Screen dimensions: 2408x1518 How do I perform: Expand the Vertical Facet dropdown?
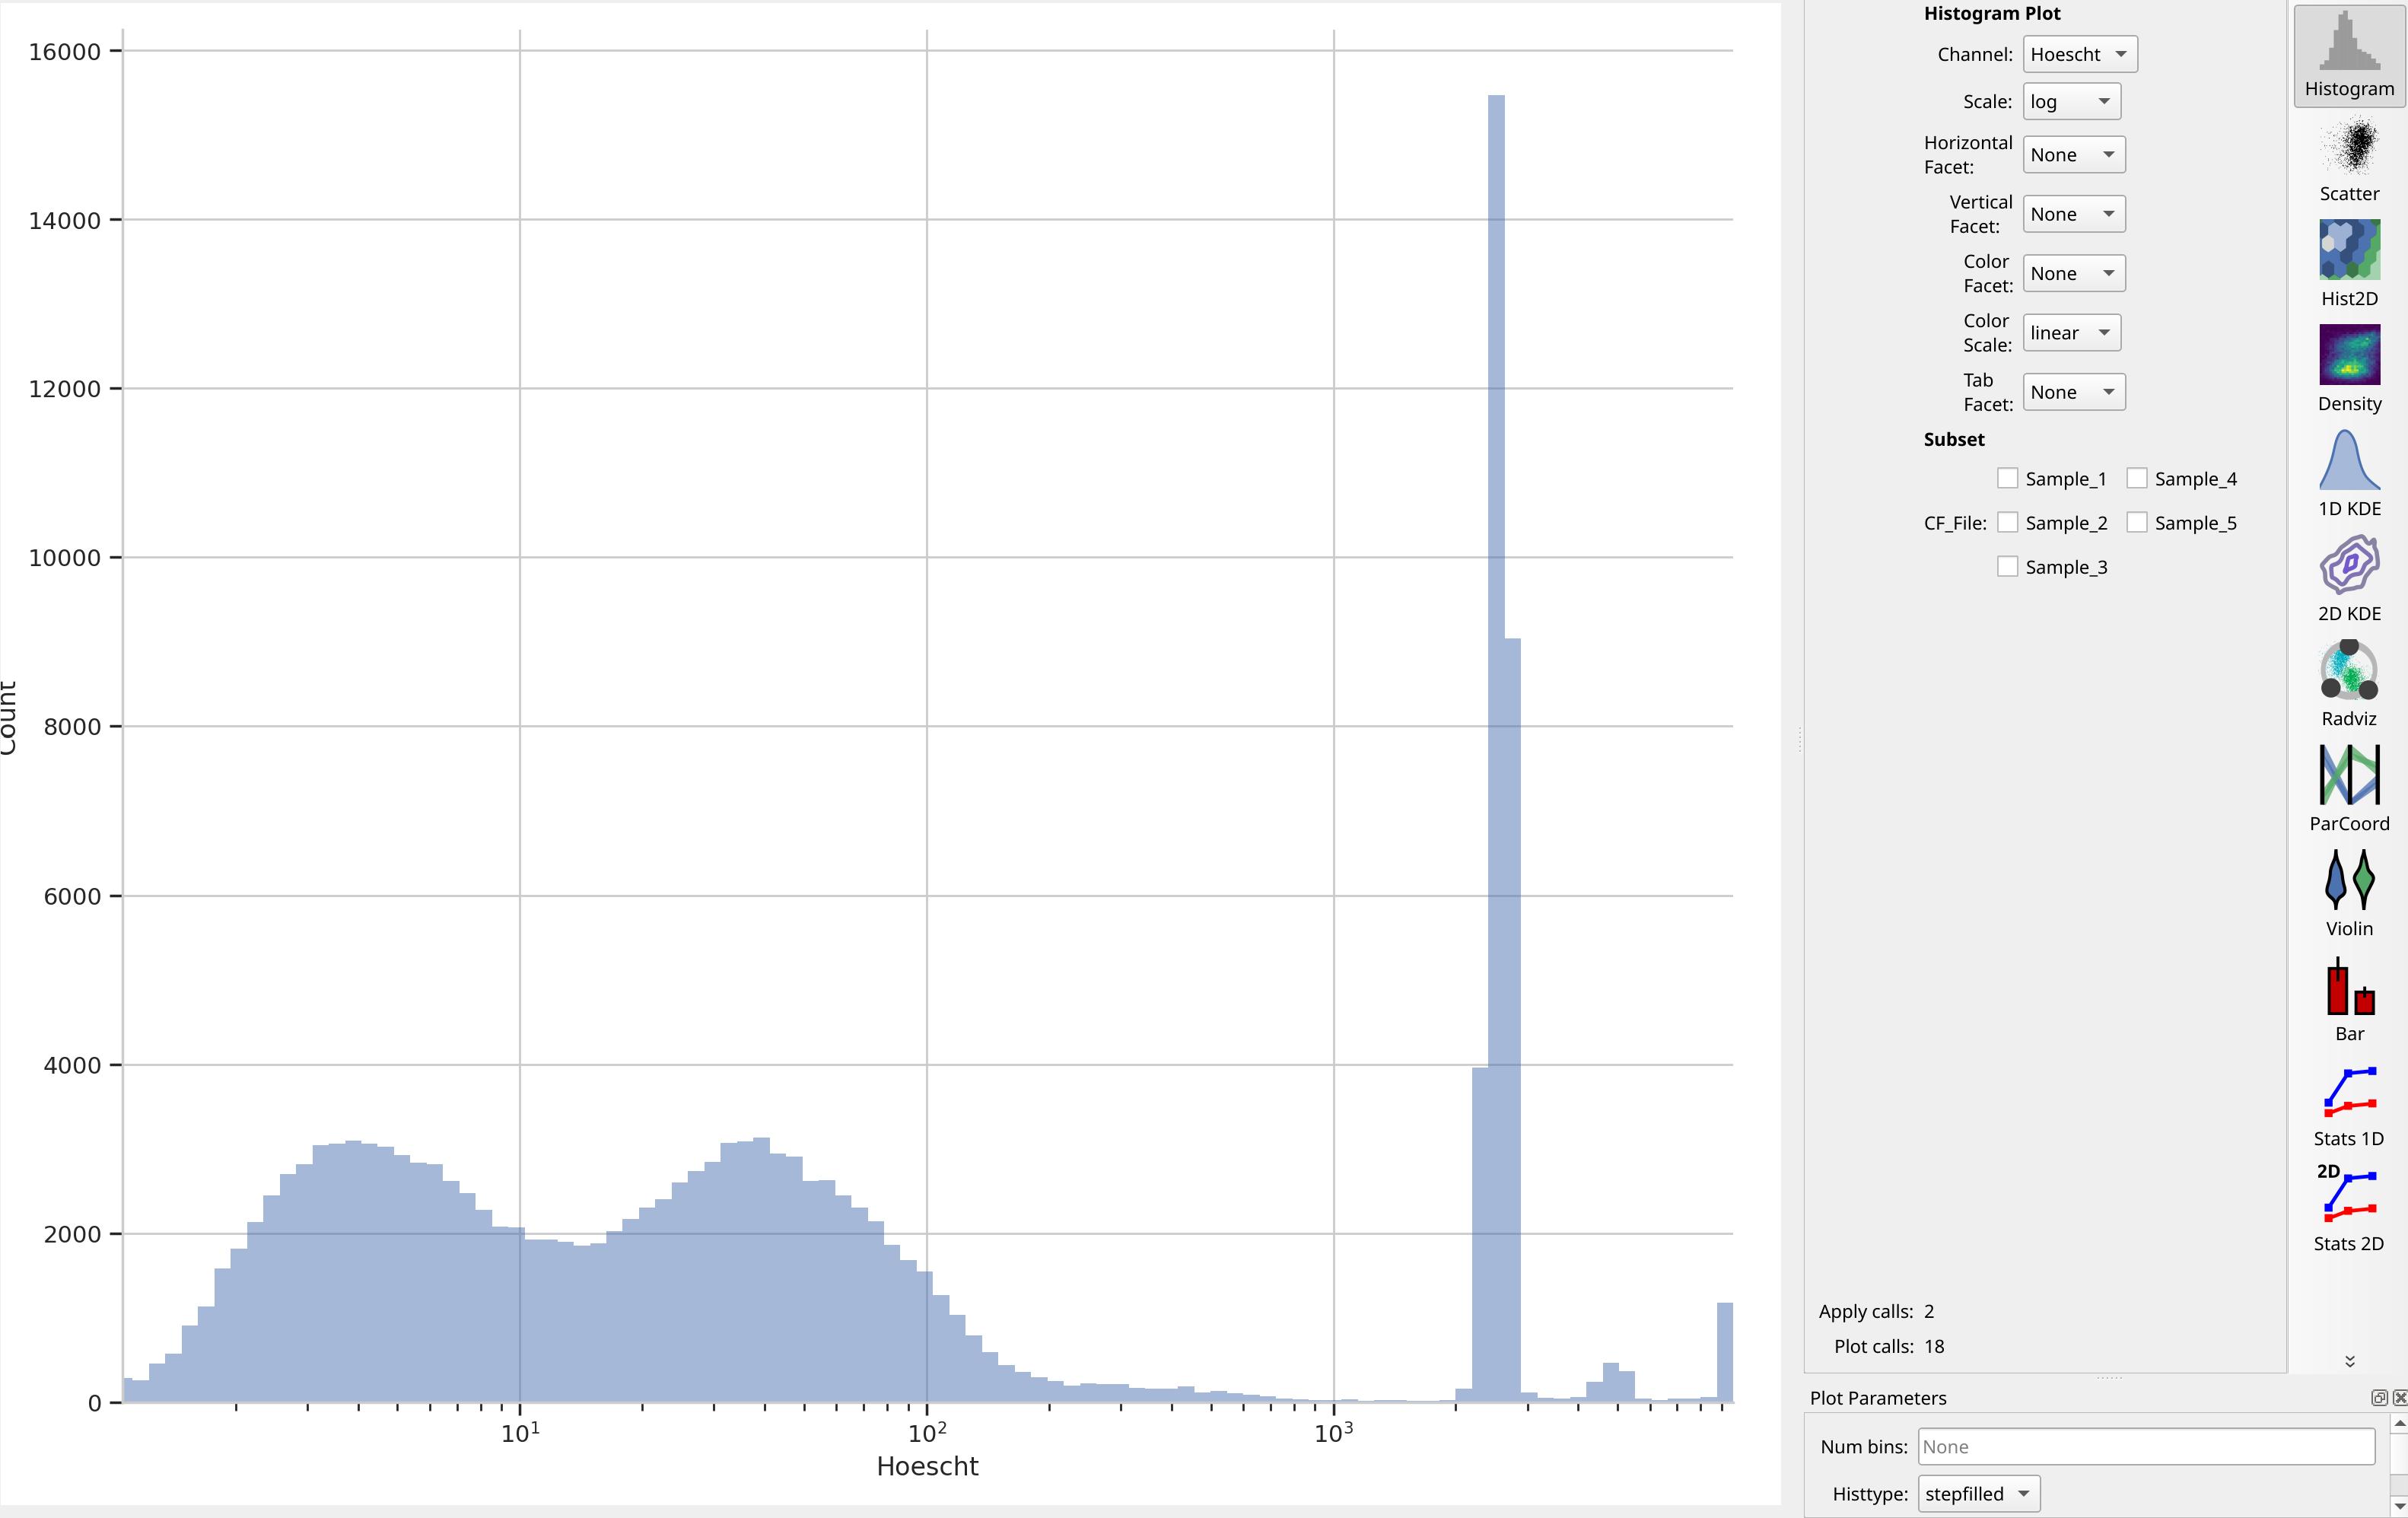pos(2074,213)
